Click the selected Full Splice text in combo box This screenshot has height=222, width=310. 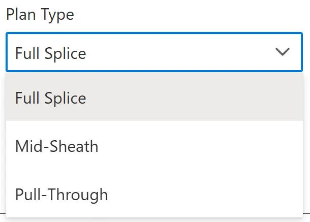click(x=51, y=53)
